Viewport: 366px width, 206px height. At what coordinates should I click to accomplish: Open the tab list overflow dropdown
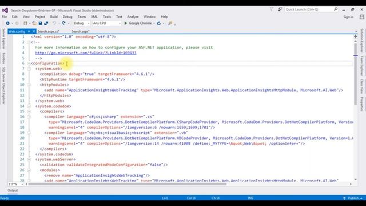click(356, 31)
